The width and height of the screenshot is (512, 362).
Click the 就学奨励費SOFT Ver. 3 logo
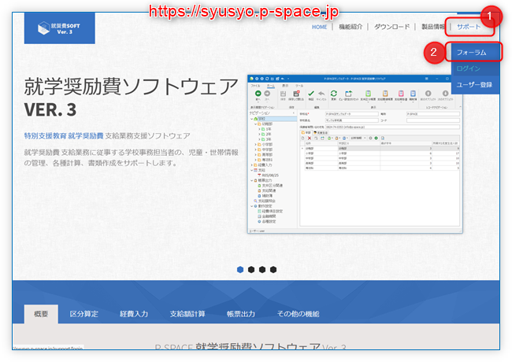(59, 28)
